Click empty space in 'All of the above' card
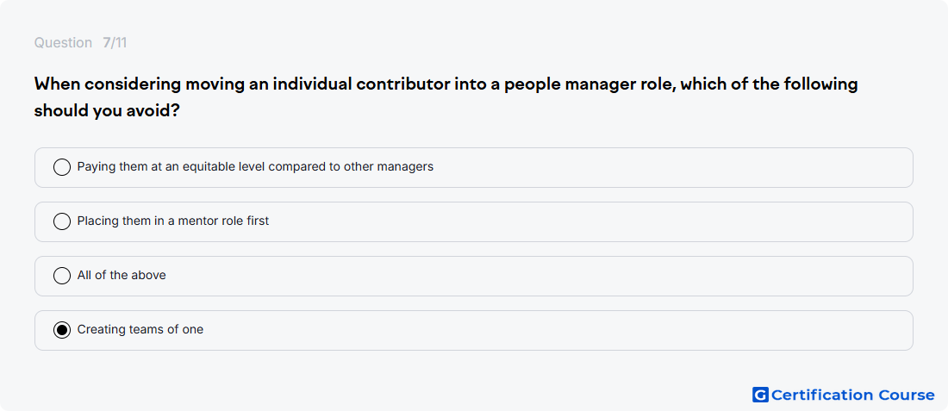 pyautogui.click(x=544, y=277)
